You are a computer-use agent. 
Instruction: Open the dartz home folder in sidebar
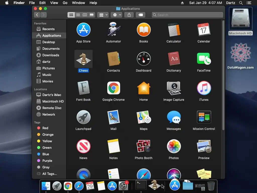tap(49, 62)
